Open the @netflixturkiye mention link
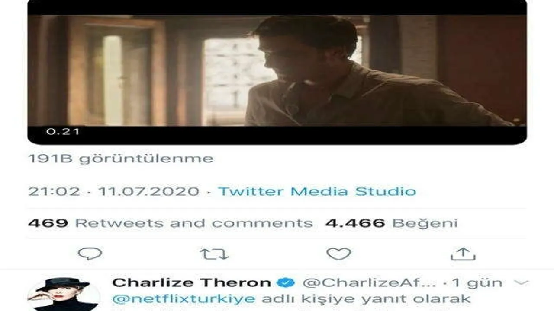The height and width of the screenshot is (311, 554). click(x=183, y=299)
